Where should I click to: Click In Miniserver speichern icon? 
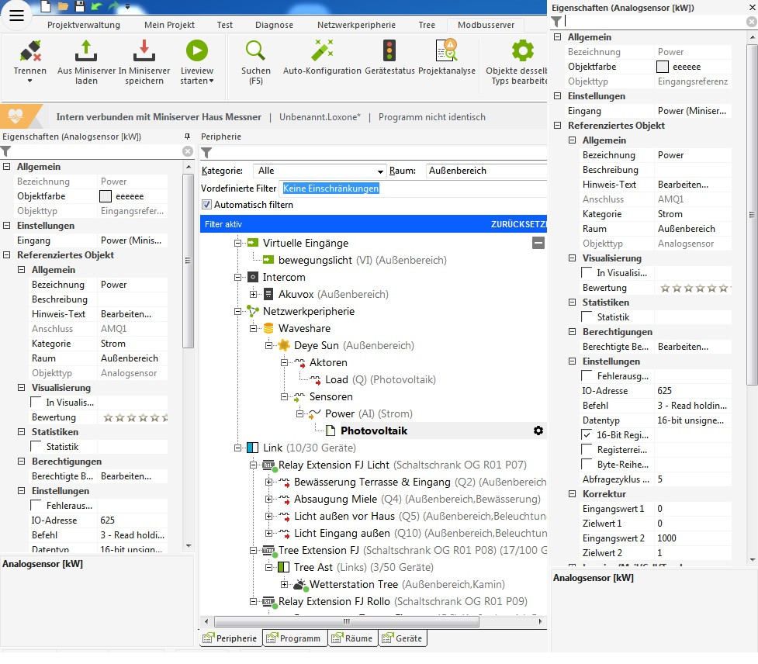144,52
